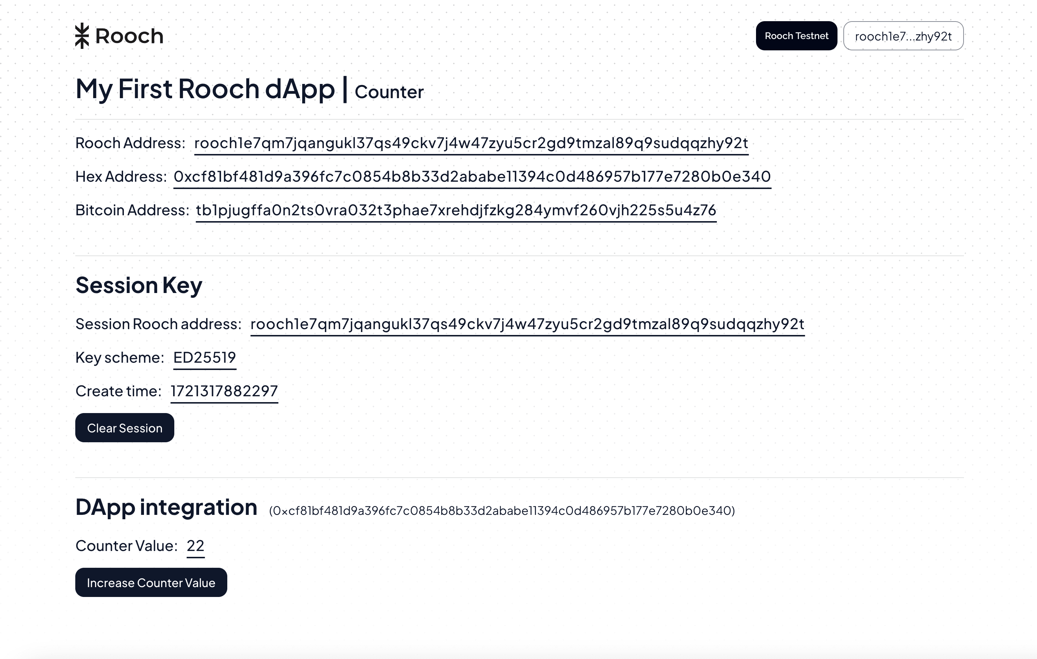Click the Rooch Address label text

[x=130, y=143]
